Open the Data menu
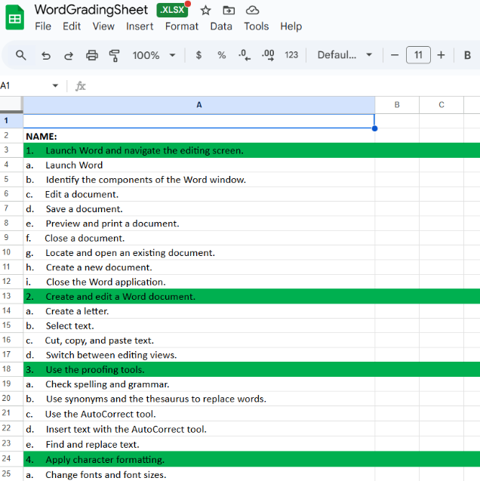This screenshot has width=480, height=481. [221, 26]
